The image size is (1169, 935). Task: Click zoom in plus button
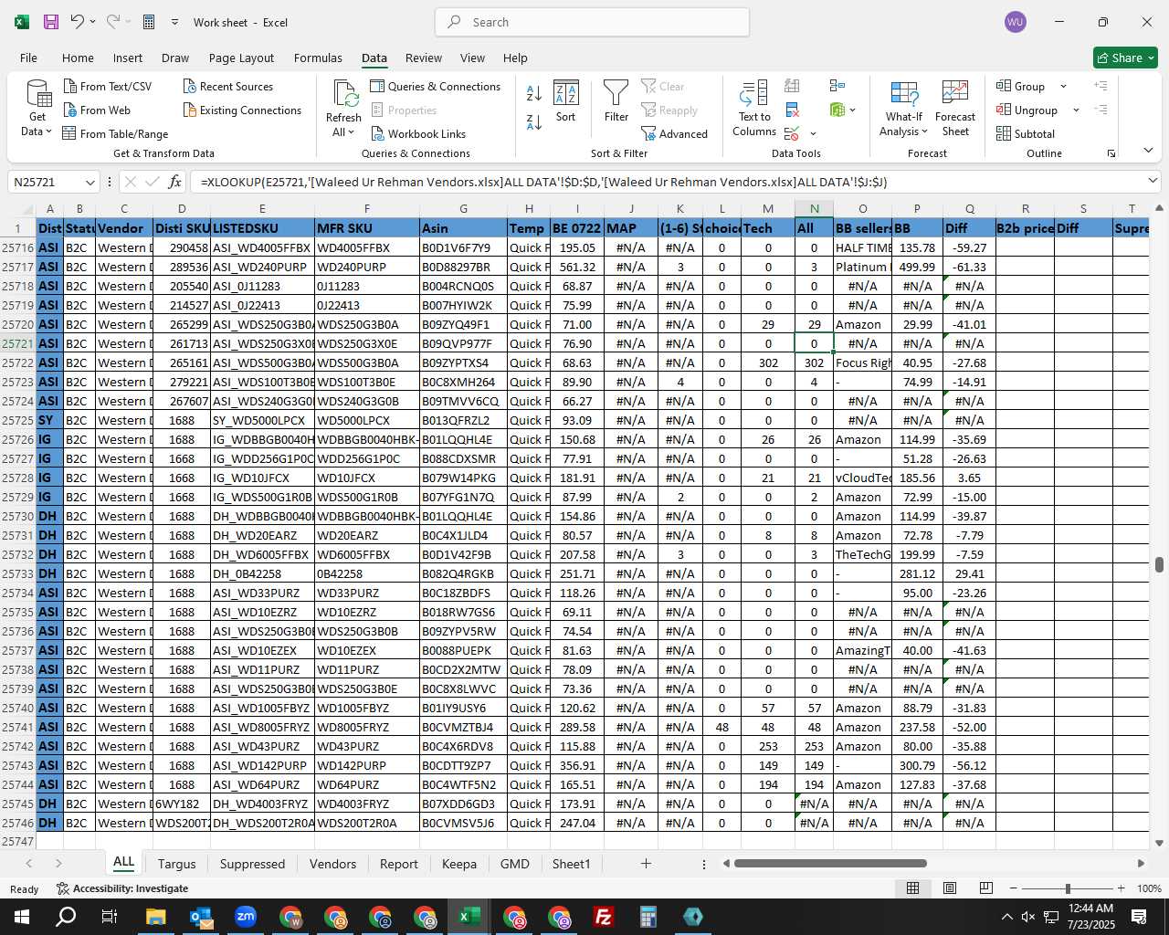point(1121,888)
